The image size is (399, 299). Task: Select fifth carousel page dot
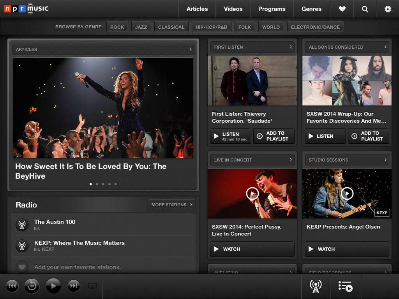pyautogui.click(x=116, y=184)
